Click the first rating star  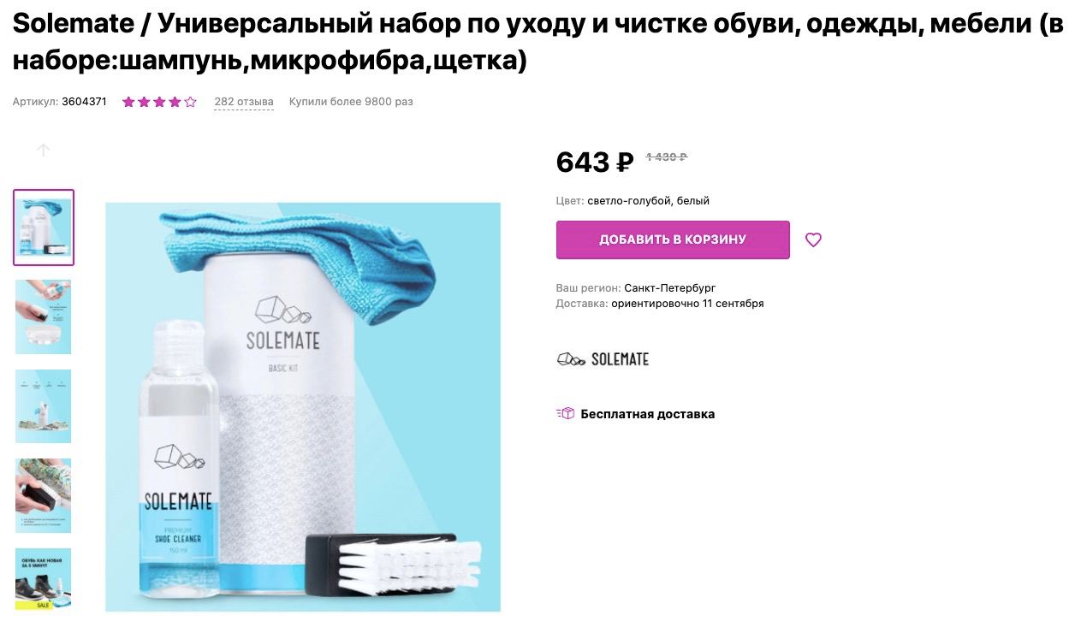point(128,102)
